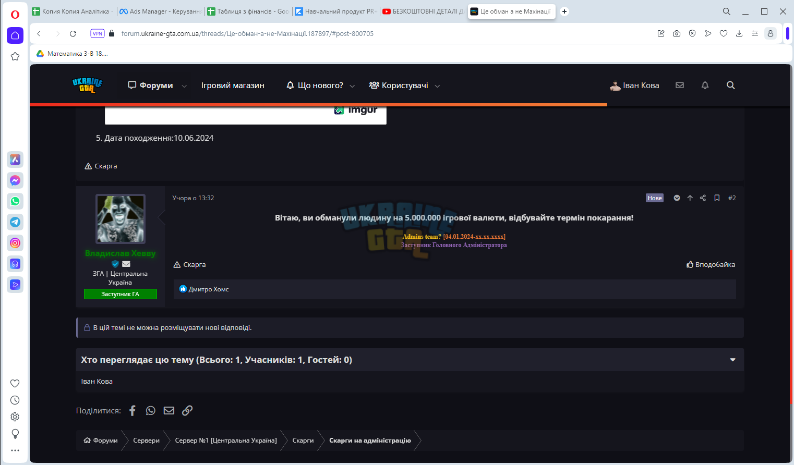
Task: Take a snapshot with camera icon
Action: (x=677, y=33)
